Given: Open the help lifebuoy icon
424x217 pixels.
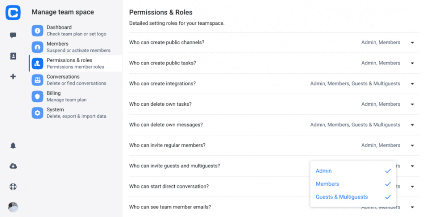Looking at the screenshot, I should click(x=13, y=187).
